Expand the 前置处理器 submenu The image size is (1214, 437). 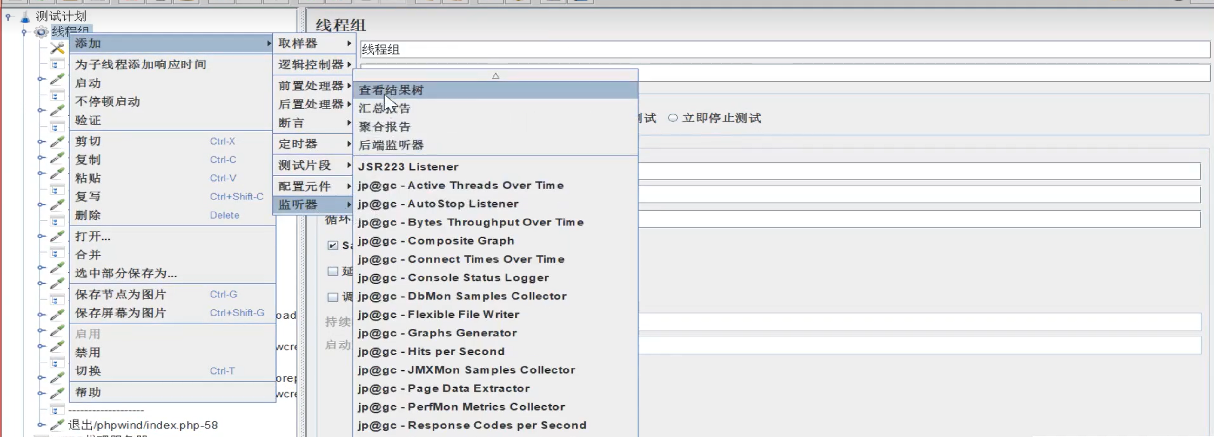click(x=313, y=86)
